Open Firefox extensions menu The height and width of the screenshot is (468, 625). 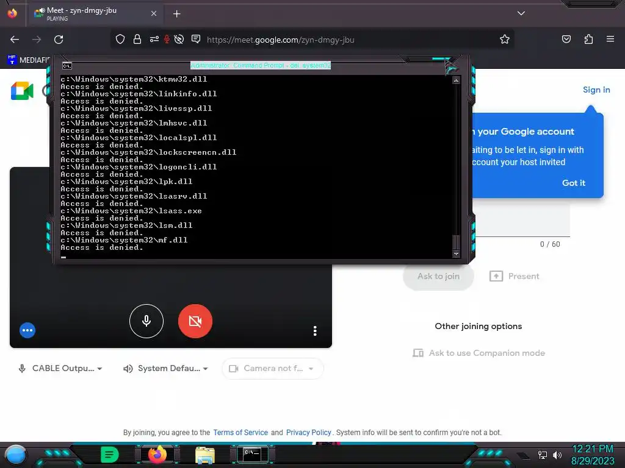[588, 39]
